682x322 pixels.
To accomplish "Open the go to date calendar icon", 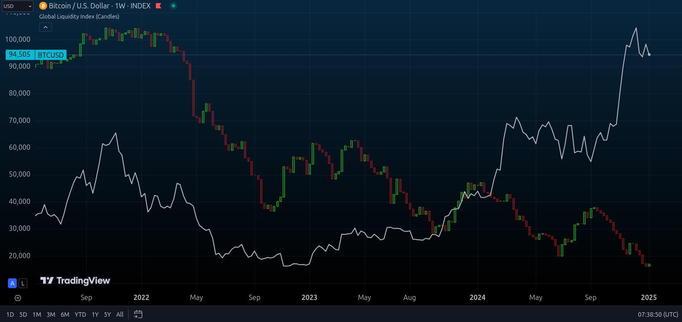I will point(138,315).
